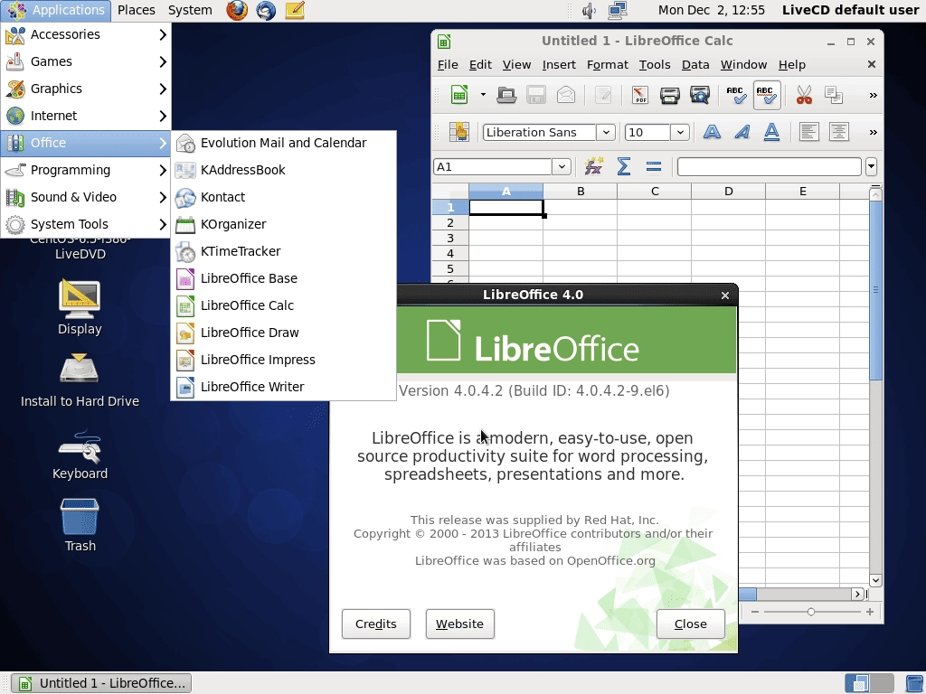This screenshot has height=694, width=926.
Task: Click the Function equals icon
Action: pyautogui.click(x=653, y=166)
